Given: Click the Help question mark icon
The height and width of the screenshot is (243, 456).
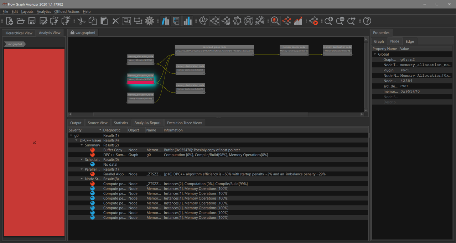Looking at the screenshot, I should point(367,21).
